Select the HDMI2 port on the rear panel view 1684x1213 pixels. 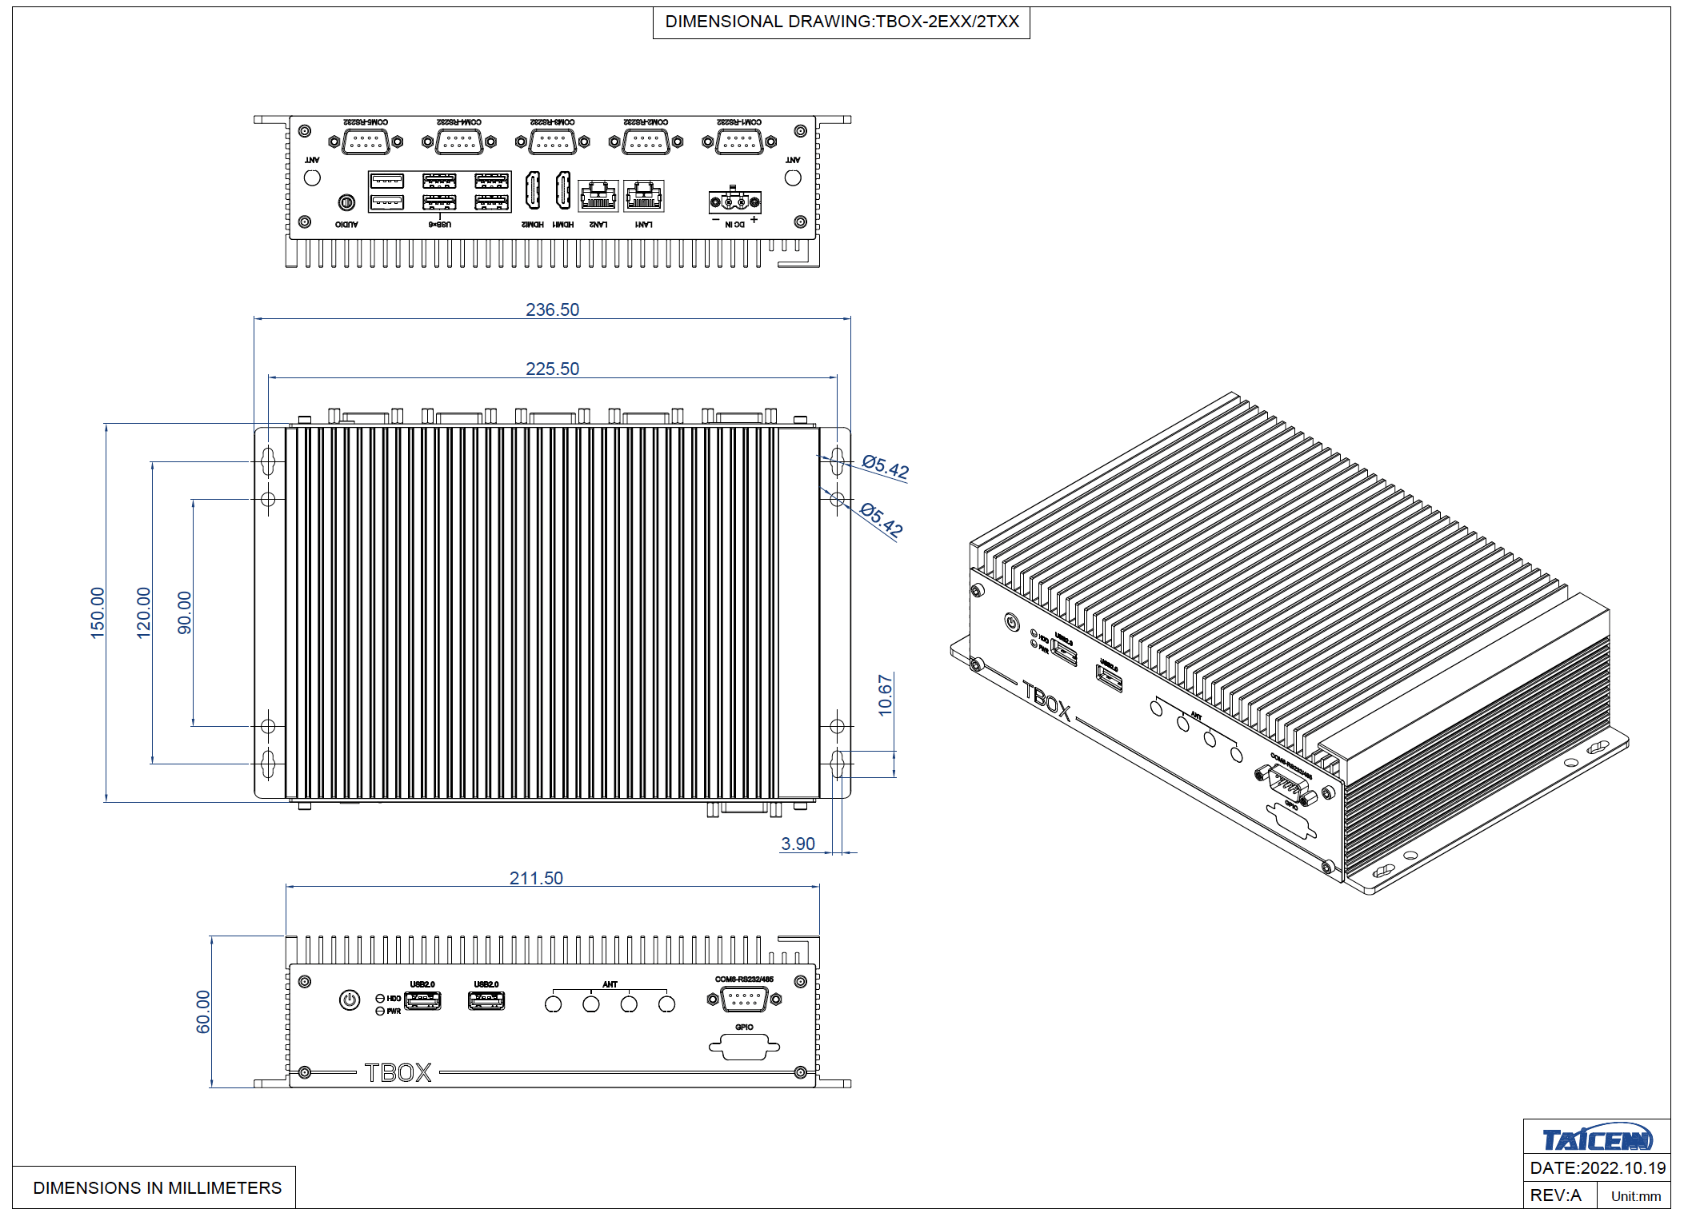[x=532, y=190]
